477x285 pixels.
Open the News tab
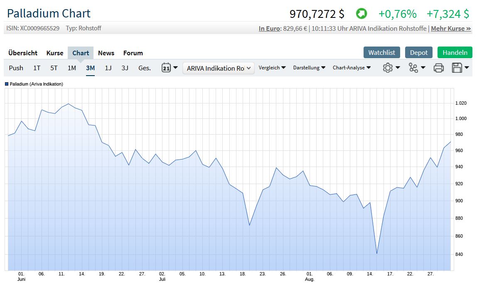point(106,53)
